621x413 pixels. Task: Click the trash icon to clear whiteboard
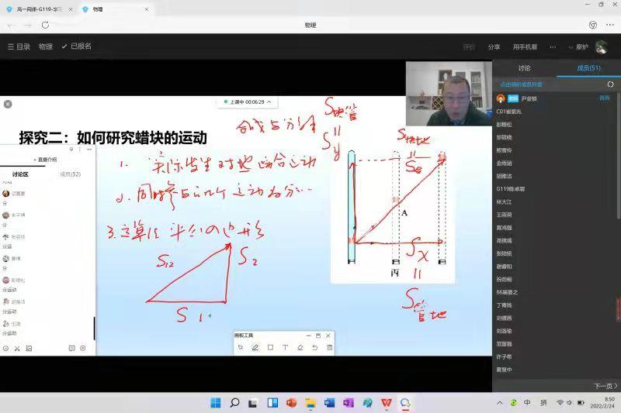(x=329, y=347)
